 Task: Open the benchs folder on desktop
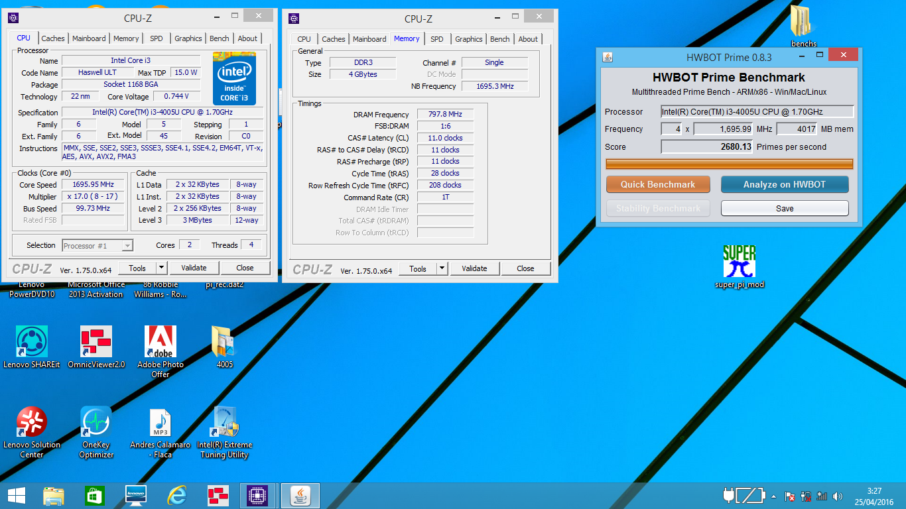tap(803, 25)
